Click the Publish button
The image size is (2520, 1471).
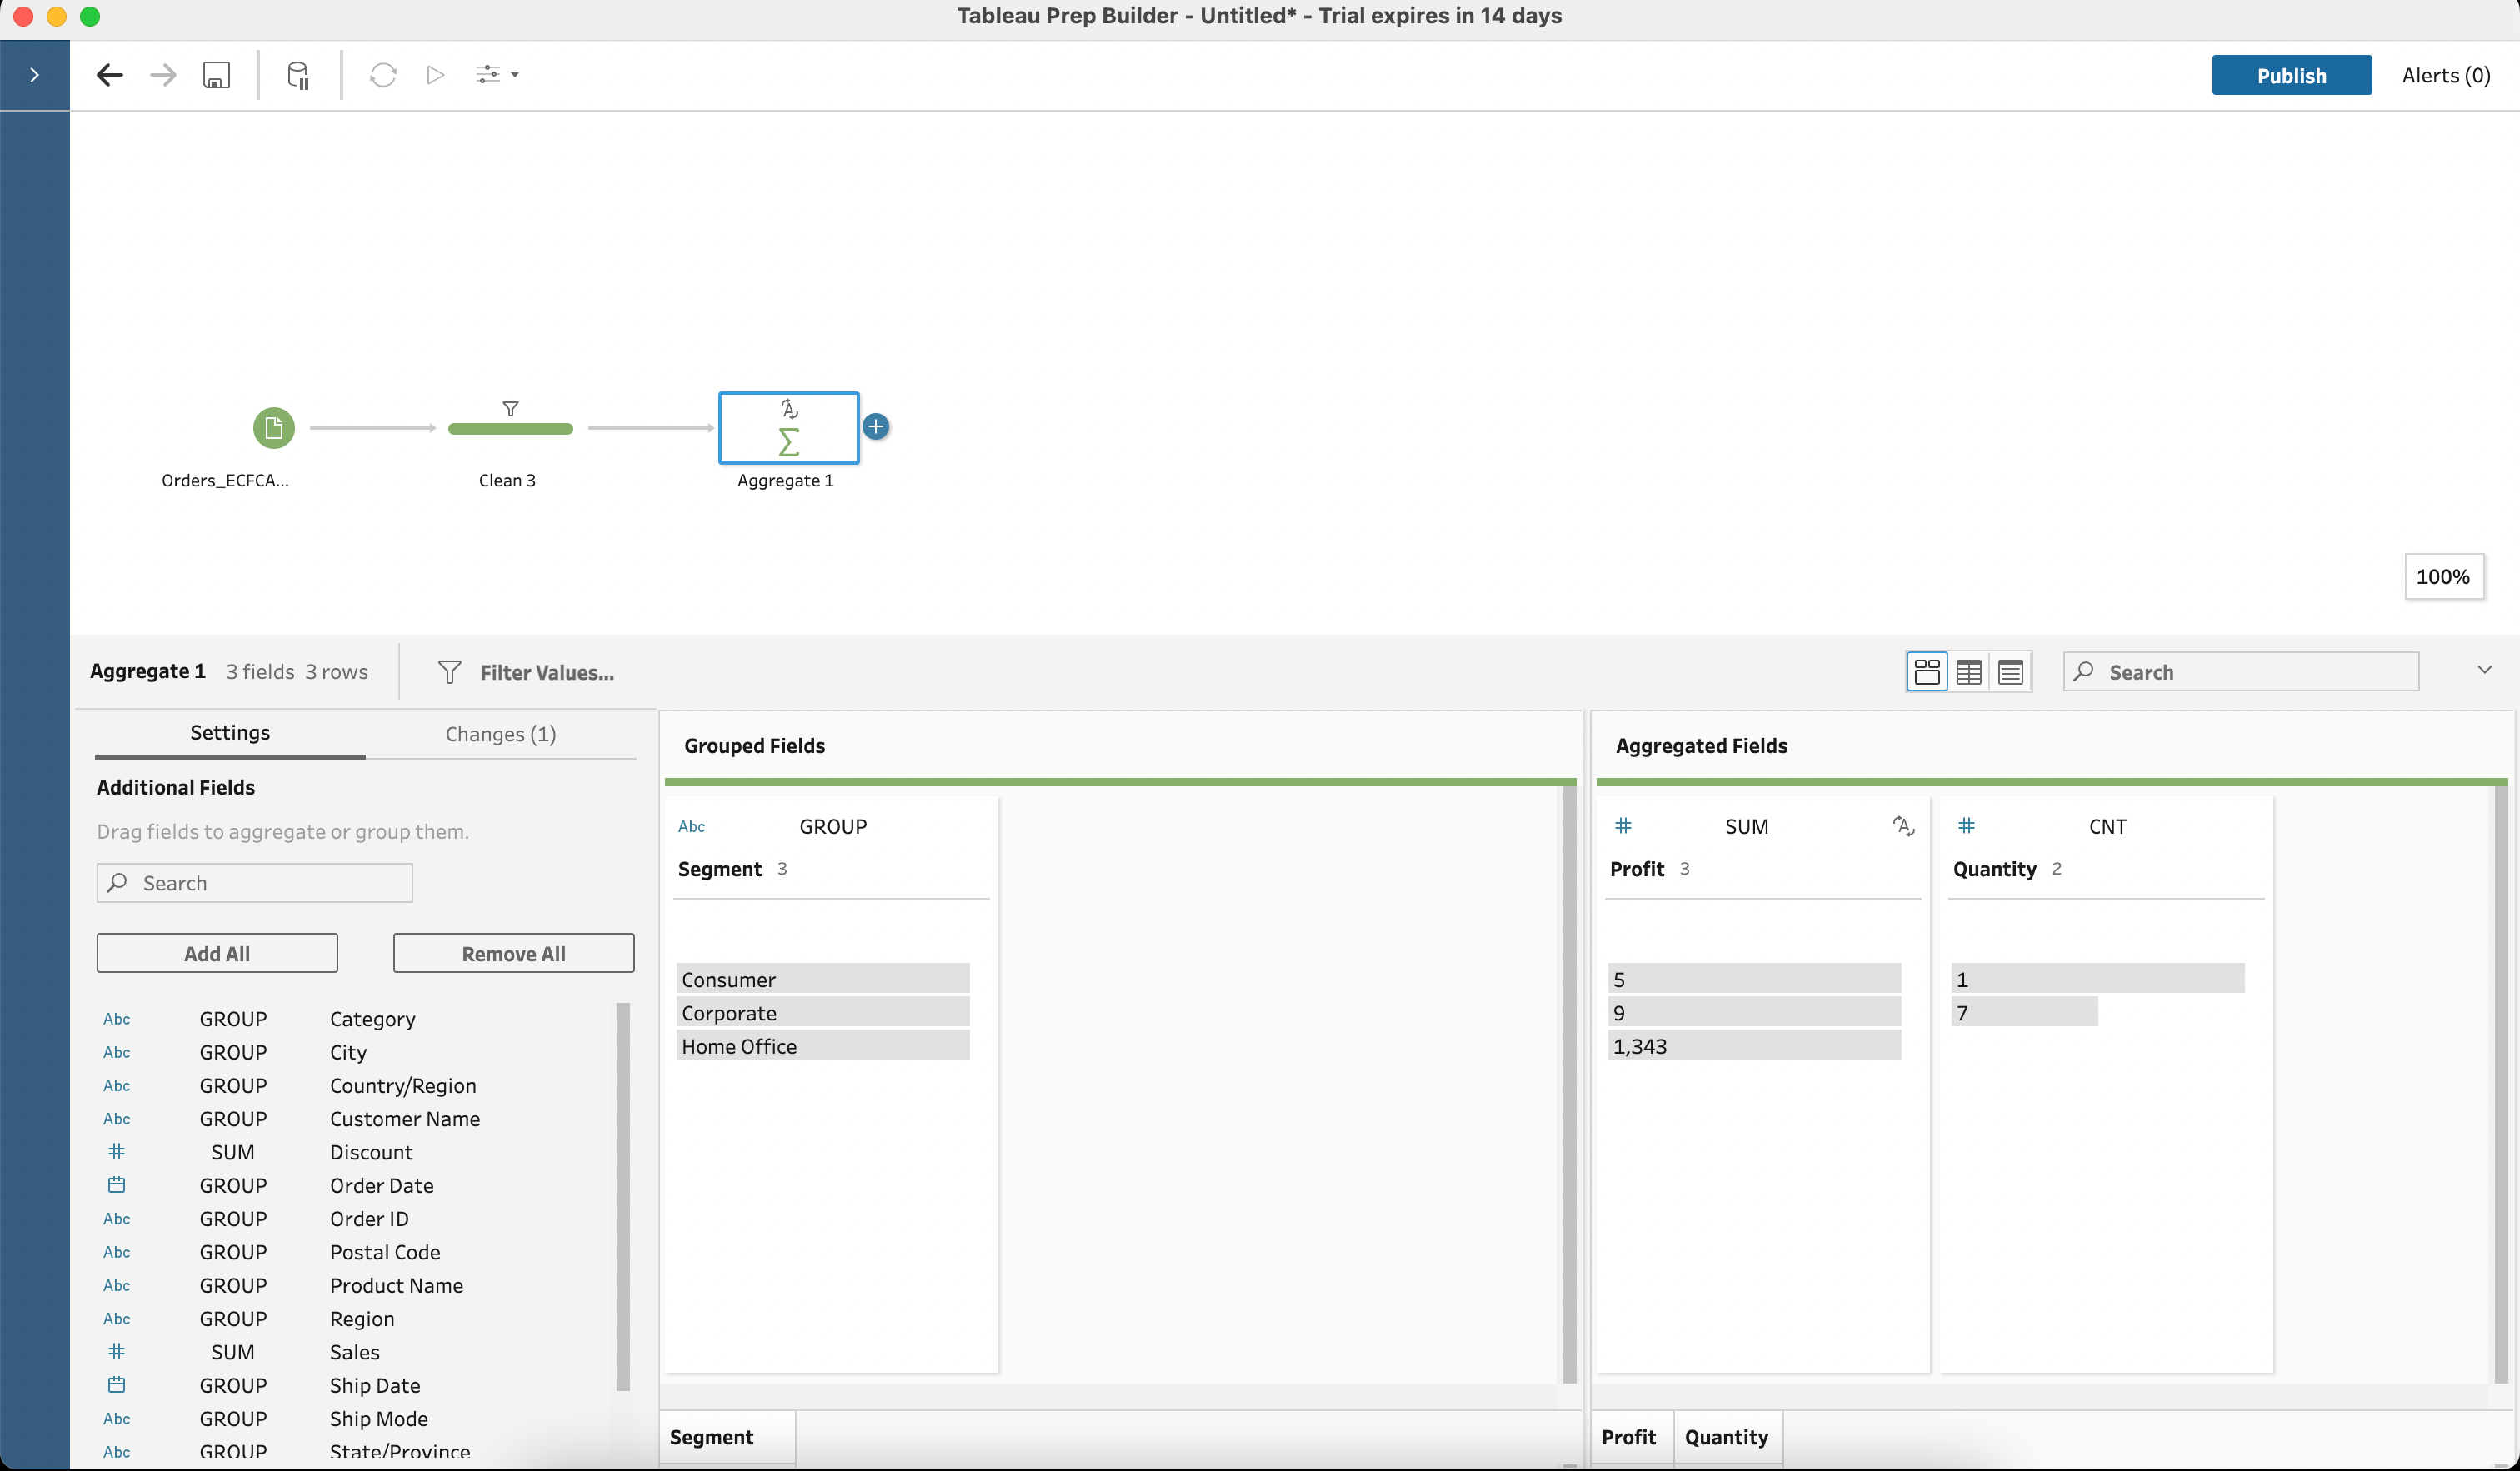tap(2291, 73)
